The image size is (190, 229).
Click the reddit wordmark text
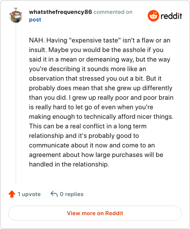point(171,16)
